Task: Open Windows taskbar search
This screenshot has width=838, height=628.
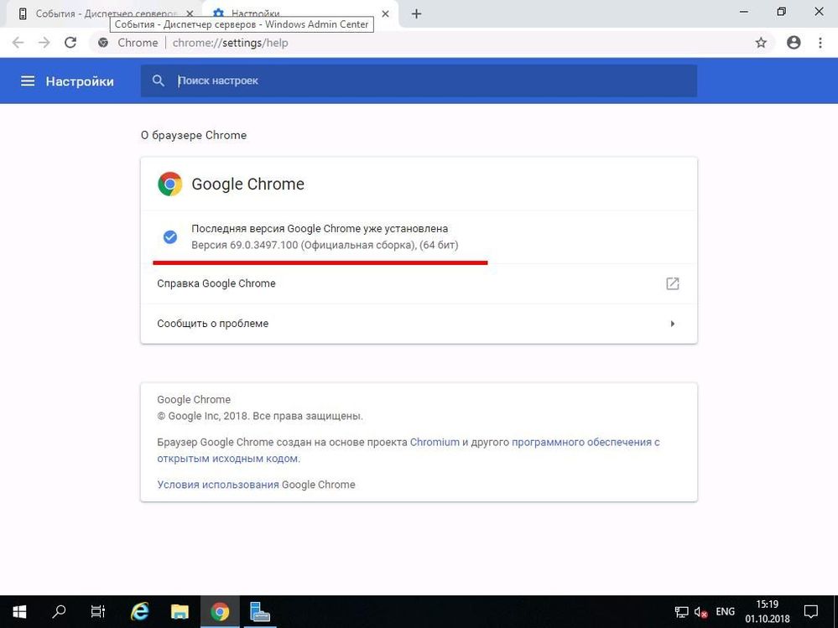Action: [x=59, y=611]
